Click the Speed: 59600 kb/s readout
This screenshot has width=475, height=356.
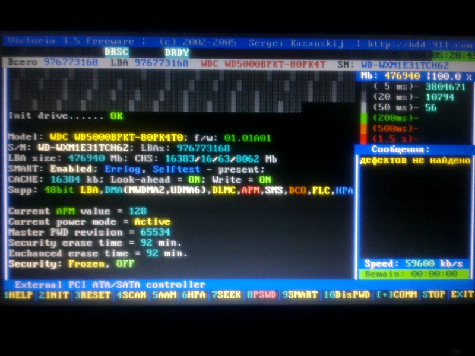(x=413, y=263)
